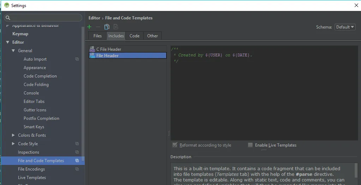
Task: Switch to the Code tab
Action: pyautogui.click(x=134, y=36)
